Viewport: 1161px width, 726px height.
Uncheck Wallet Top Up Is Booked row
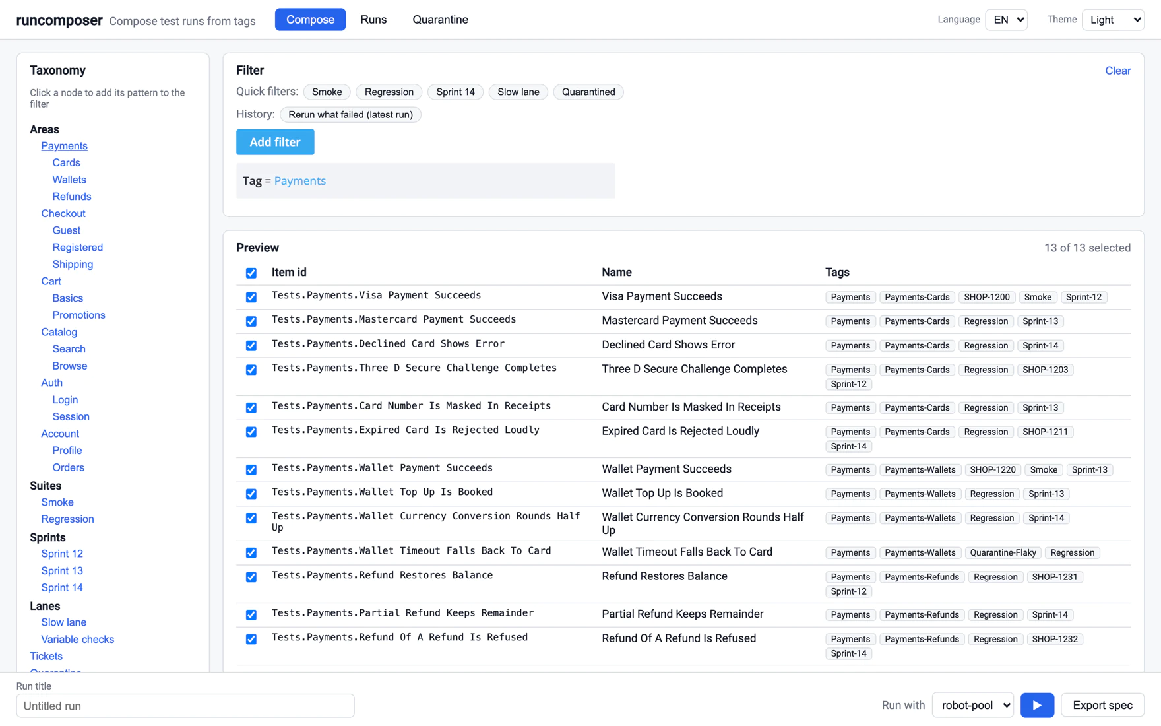[251, 494]
